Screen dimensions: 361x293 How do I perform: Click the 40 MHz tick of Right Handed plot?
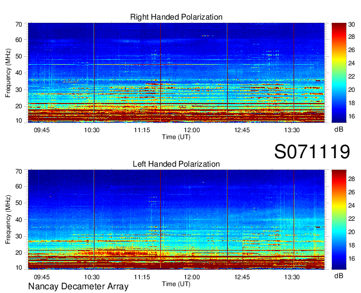(x=19, y=73)
